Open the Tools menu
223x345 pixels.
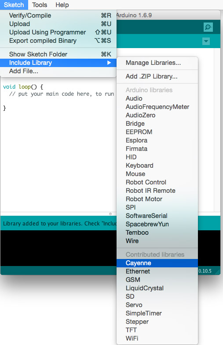tap(40, 4)
